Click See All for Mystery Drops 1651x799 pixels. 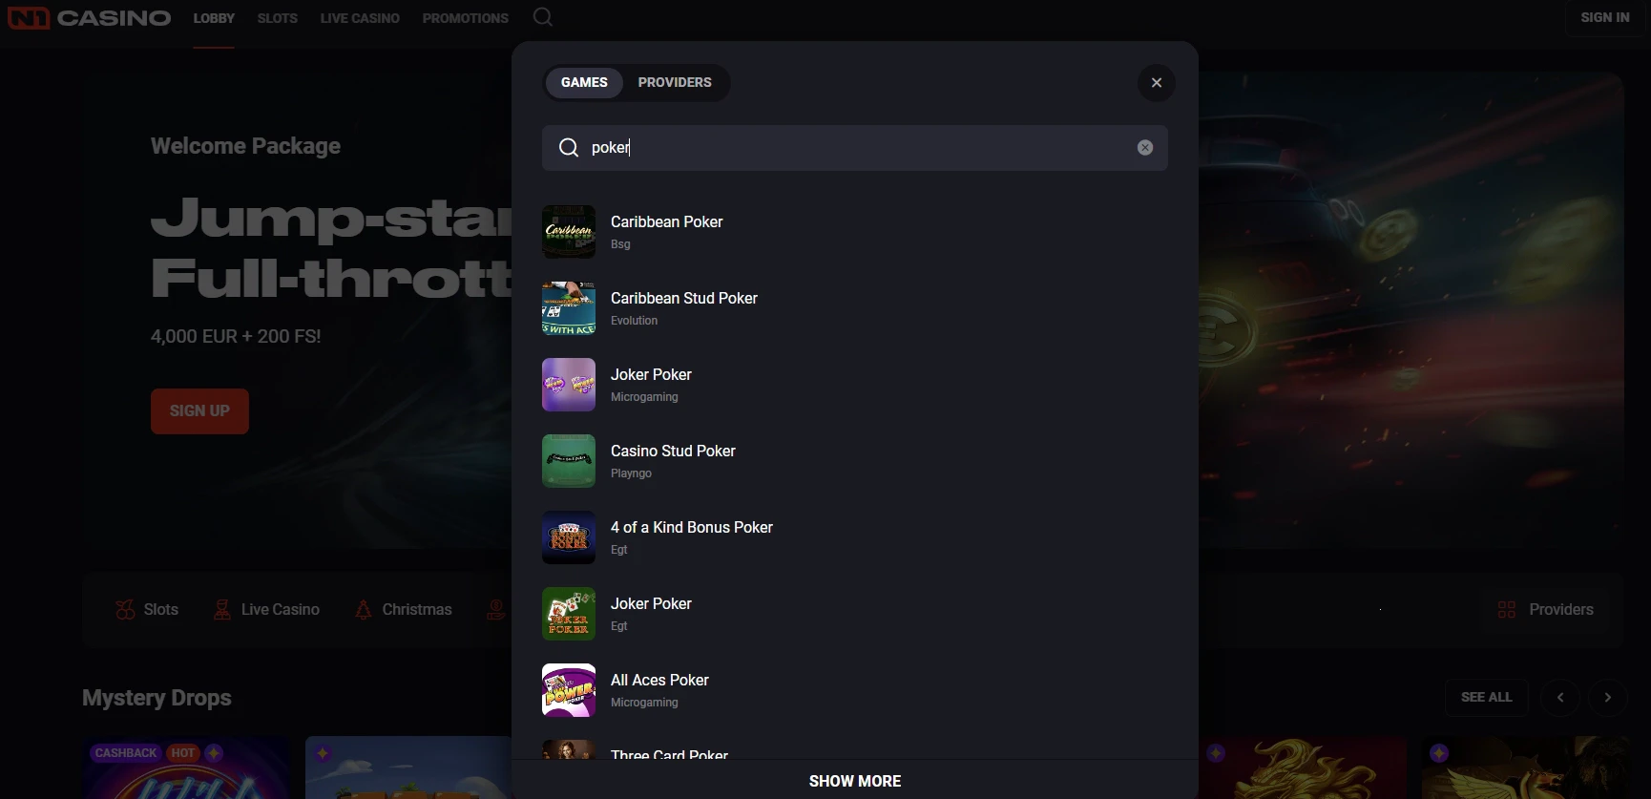[1486, 698]
